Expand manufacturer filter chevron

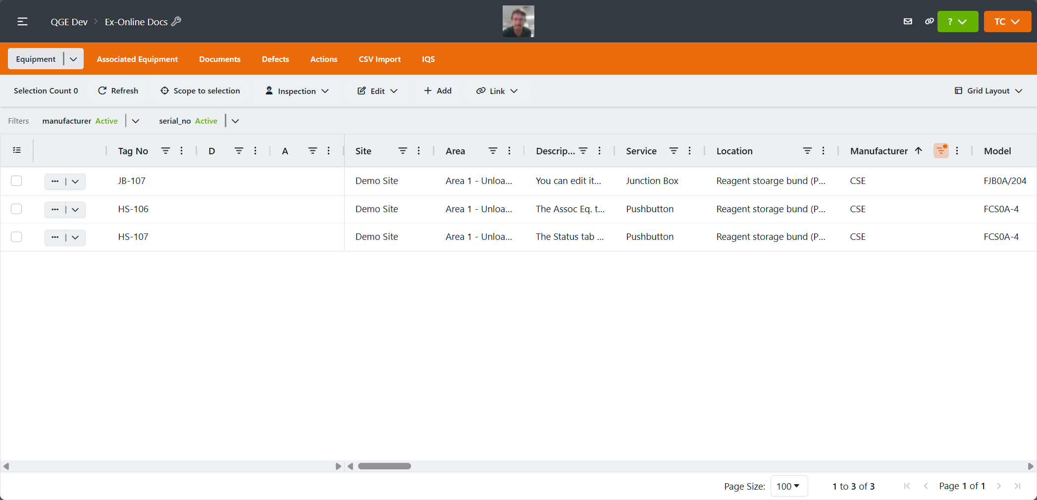click(136, 121)
